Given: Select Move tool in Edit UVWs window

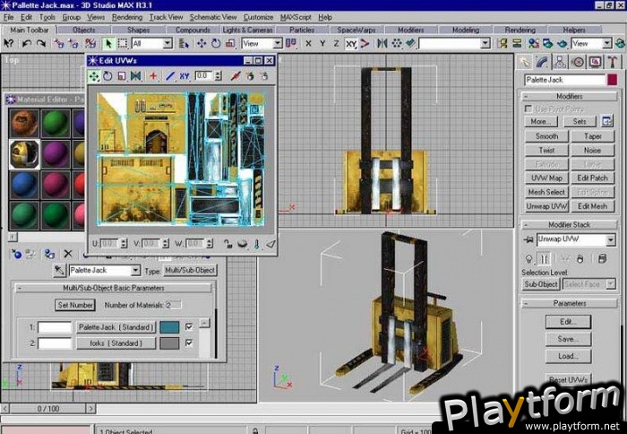Looking at the screenshot, I should click(94, 76).
